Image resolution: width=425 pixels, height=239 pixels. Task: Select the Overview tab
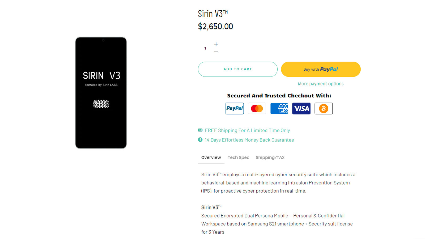(211, 157)
